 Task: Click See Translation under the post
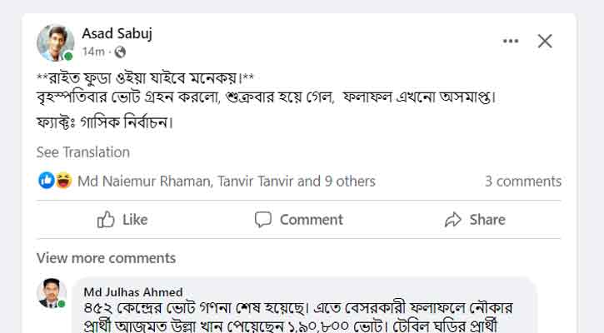[x=83, y=152]
